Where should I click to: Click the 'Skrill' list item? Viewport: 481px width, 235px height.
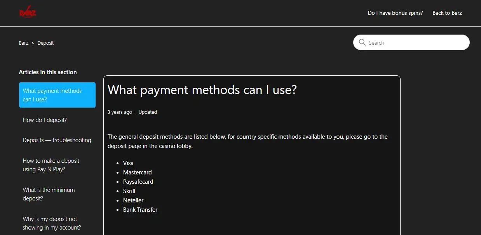coord(129,191)
